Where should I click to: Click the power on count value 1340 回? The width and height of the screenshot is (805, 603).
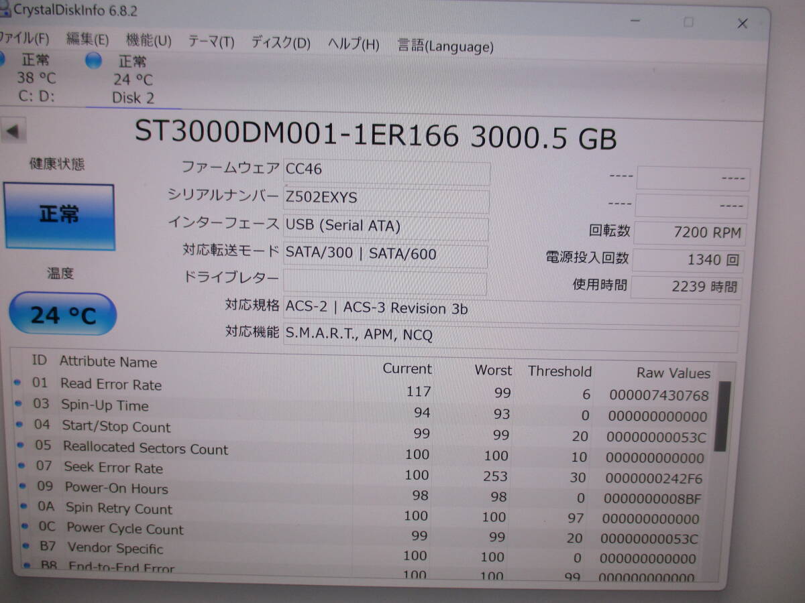688,260
